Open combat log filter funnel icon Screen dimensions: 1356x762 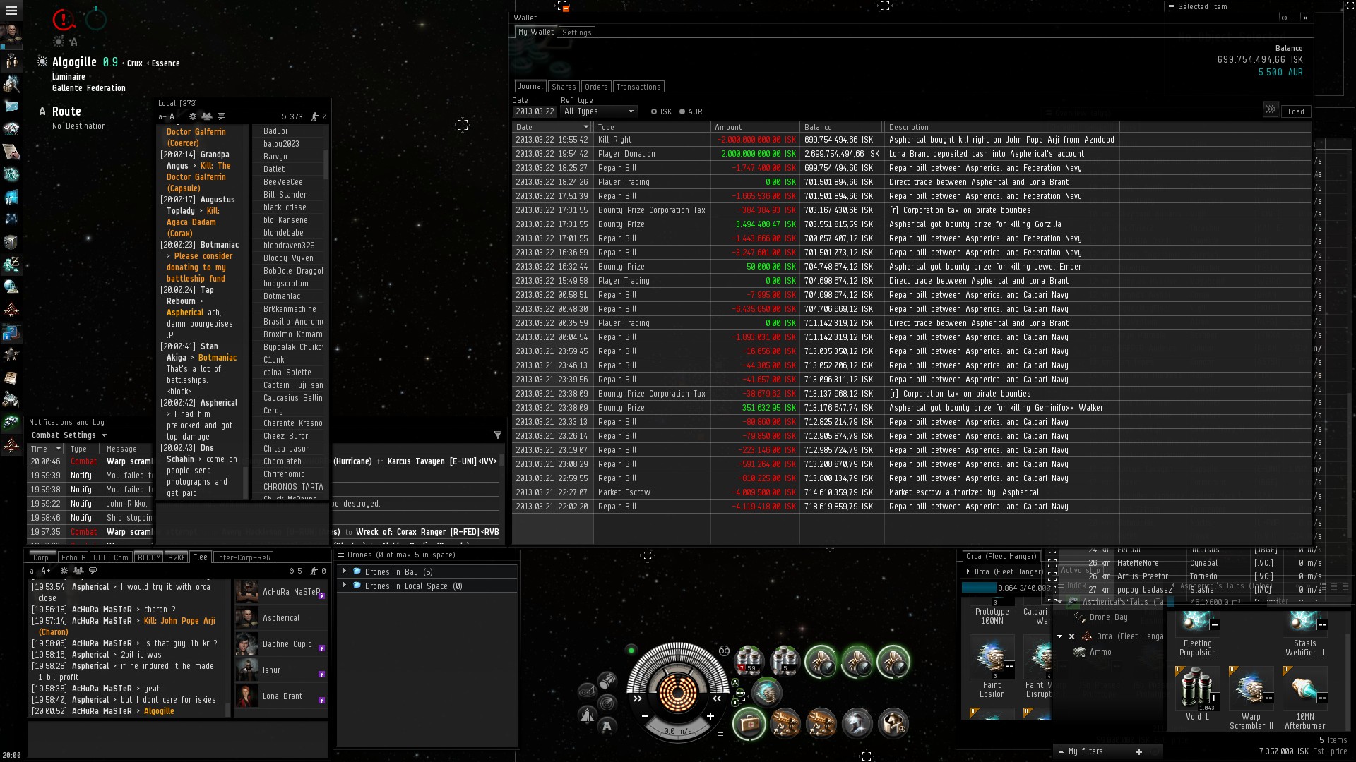coord(497,435)
